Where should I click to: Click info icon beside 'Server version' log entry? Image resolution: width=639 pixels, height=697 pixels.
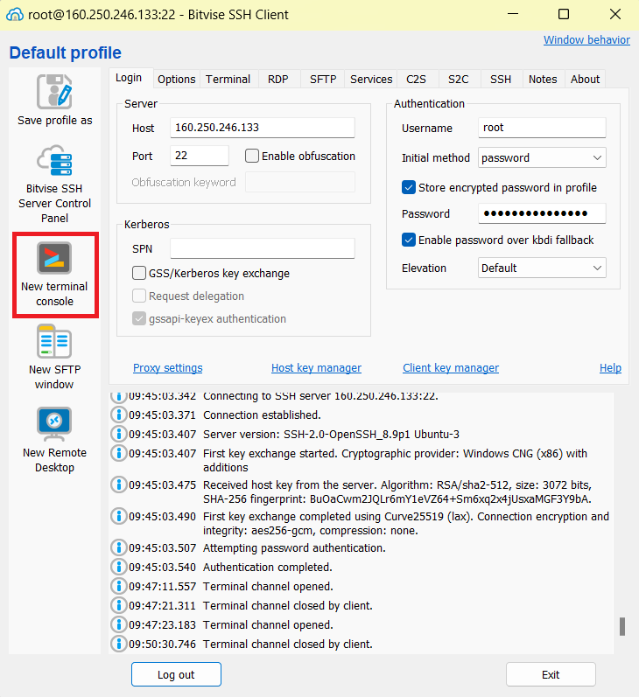click(118, 434)
